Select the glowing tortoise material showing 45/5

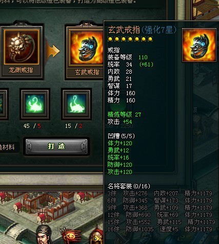tap(35, 104)
